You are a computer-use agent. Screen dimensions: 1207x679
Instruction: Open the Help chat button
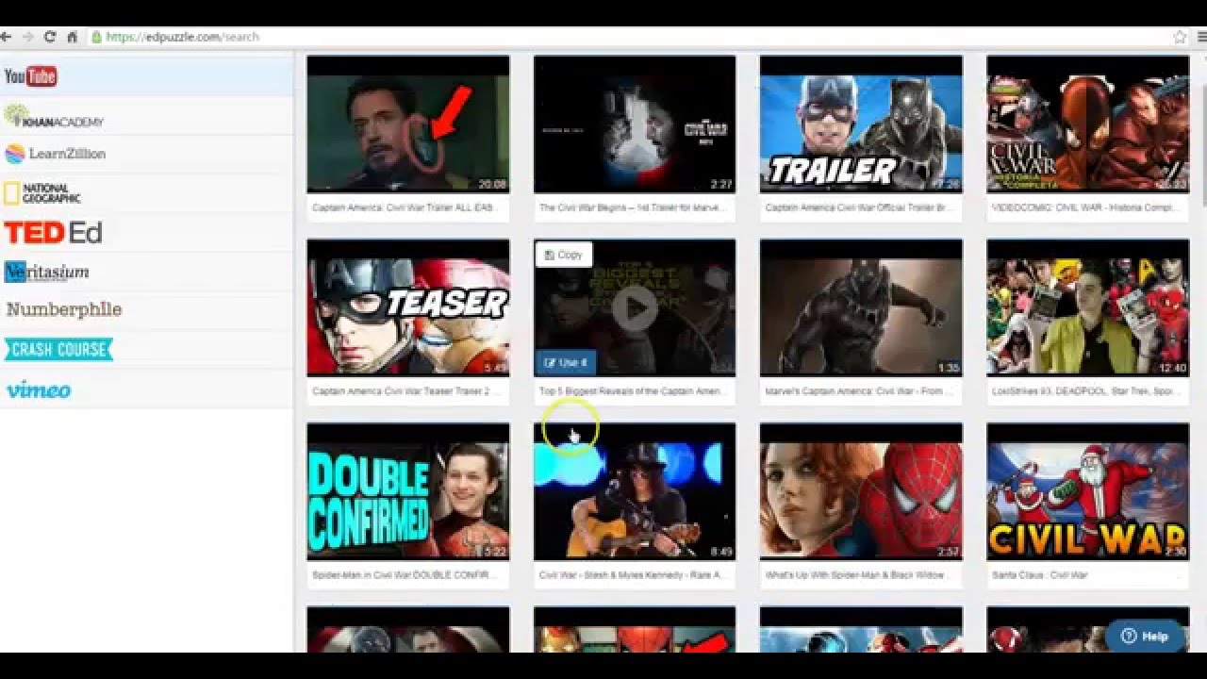coord(1145,637)
